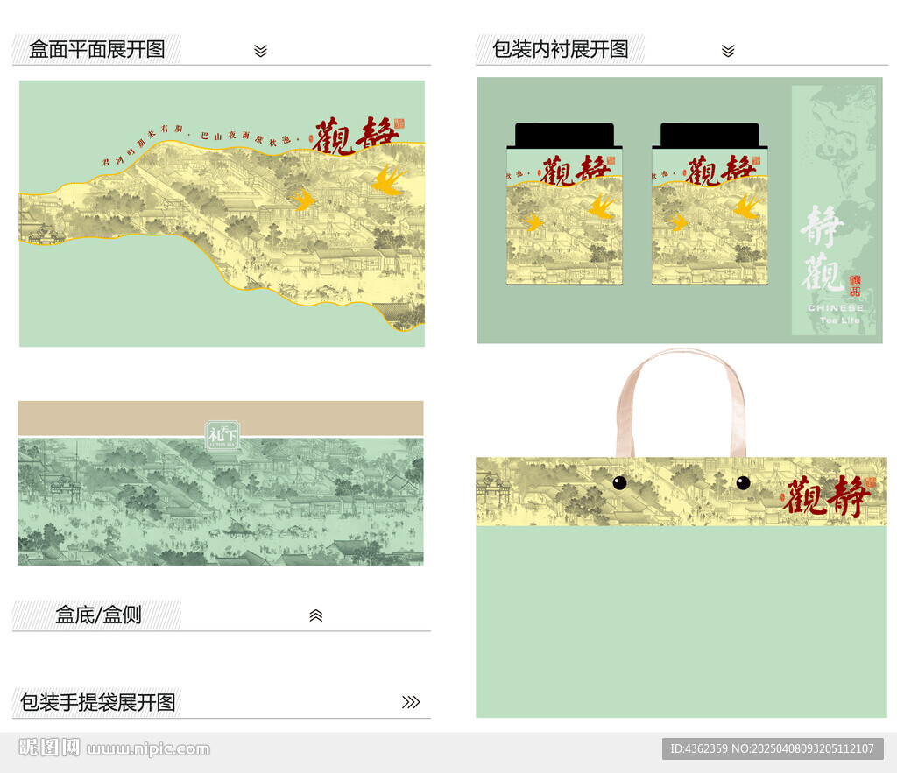Click the red seal stamp on box face
The image size is (897, 773).
coord(399,124)
